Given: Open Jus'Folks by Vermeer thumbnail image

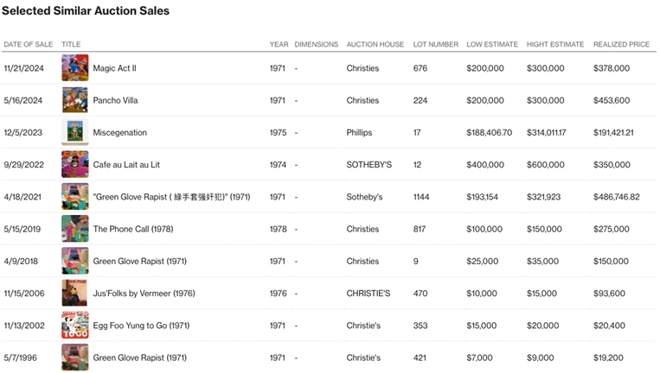Looking at the screenshot, I should tap(75, 293).
